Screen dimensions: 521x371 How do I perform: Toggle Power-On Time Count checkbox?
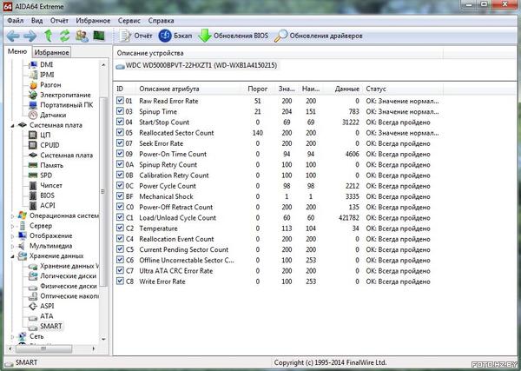coord(120,154)
